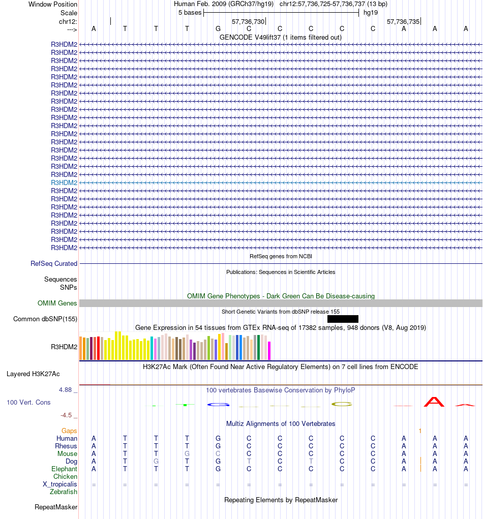Click the GENCODE V49lift37 track title
Image resolution: width=483 pixels, height=519 pixels.
click(281, 38)
